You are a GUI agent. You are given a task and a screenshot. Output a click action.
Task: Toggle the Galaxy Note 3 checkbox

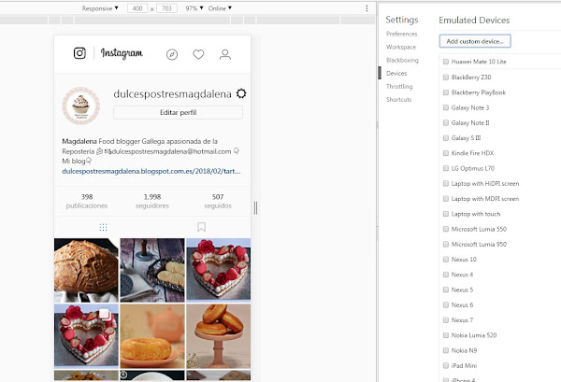446,107
